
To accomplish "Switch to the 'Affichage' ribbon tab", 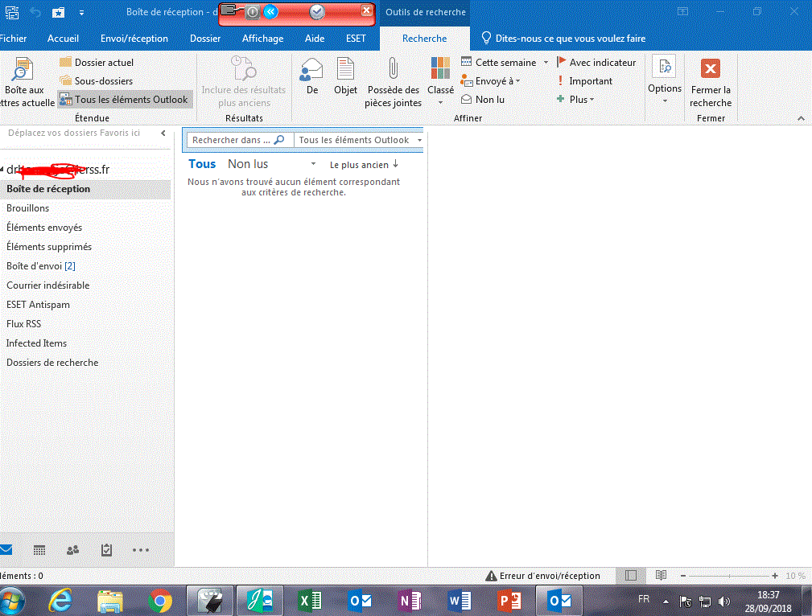I will click(262, 39).
